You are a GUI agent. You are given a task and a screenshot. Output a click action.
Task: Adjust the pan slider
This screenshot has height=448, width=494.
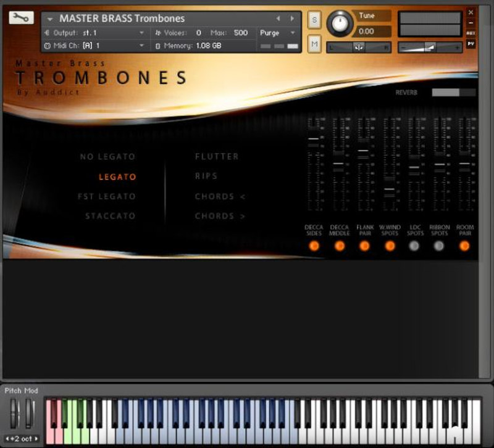pyautogui.click(x=359, y=48)
